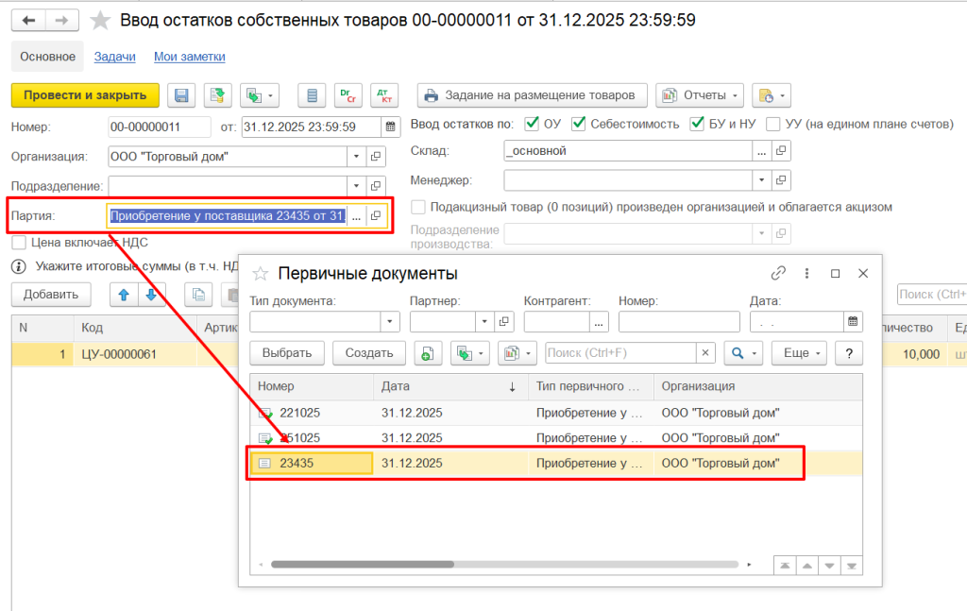Select document row numbered 221025
This screenshot has width=967, height=611.
click(x=300, y=413)
